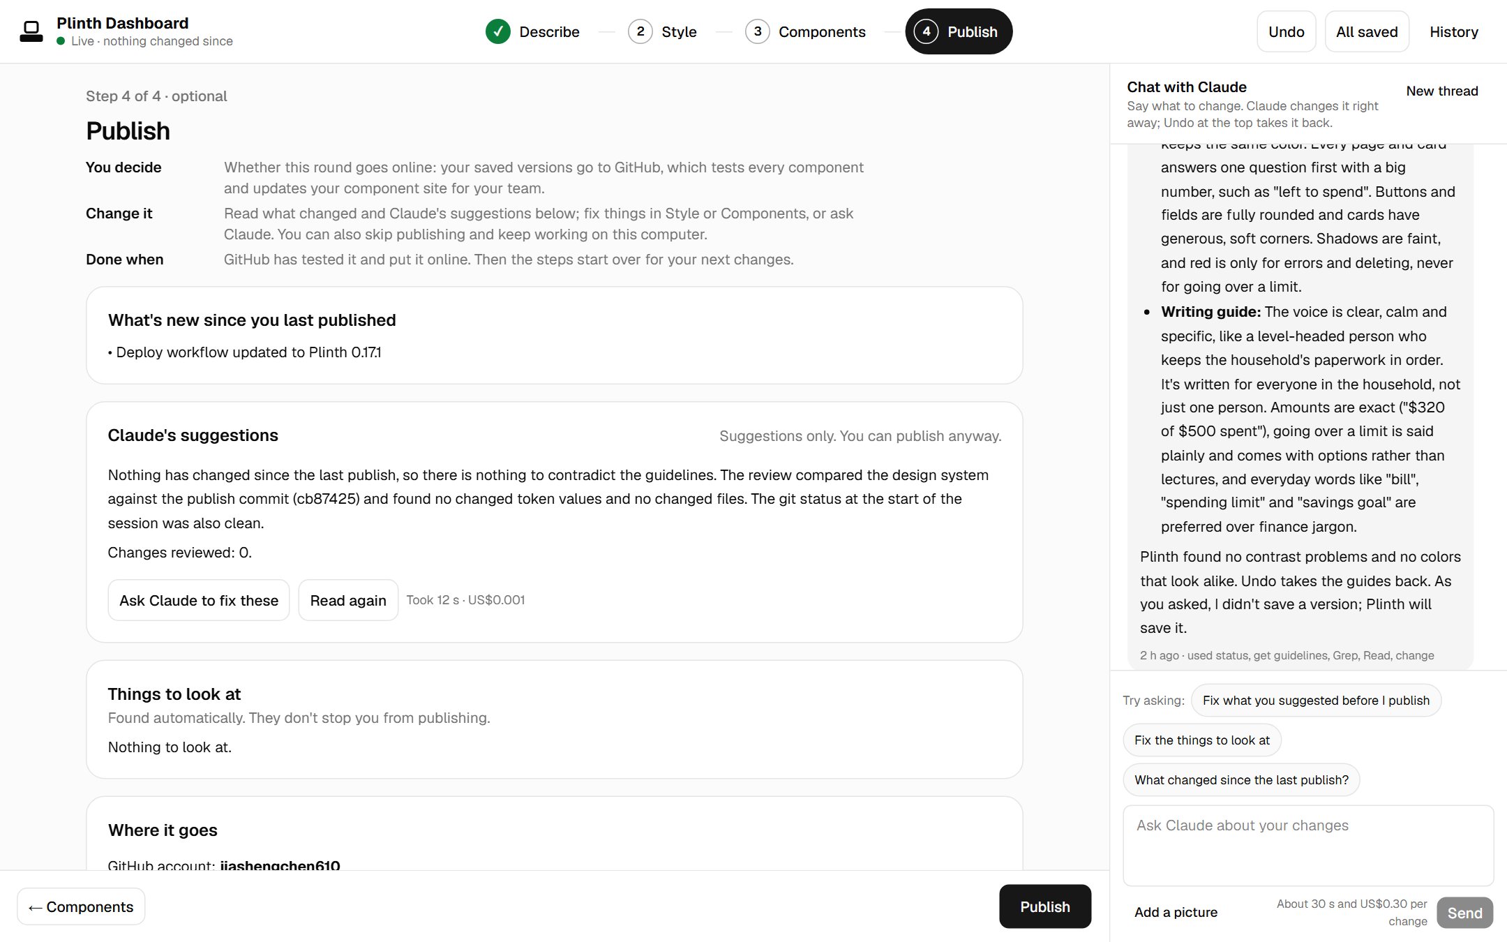Click Add a picture
This screenshot has width=1507, height=942.
coord(1176,912)
